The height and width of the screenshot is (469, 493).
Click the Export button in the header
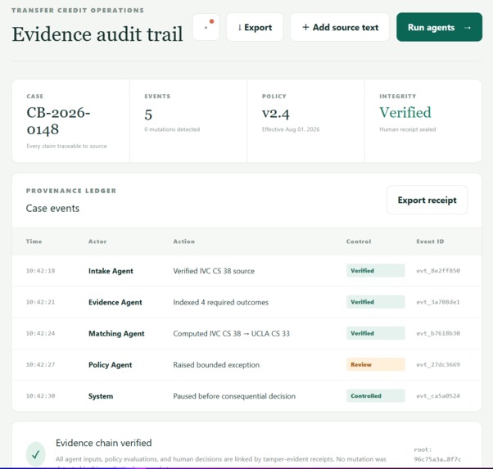click(x=255, y=27)
